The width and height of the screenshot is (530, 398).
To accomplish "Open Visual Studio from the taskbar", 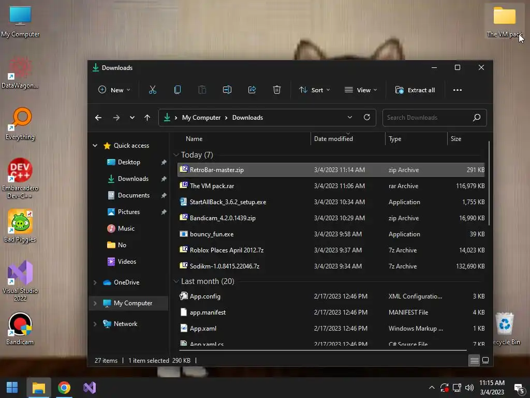I will pos(90,388).
